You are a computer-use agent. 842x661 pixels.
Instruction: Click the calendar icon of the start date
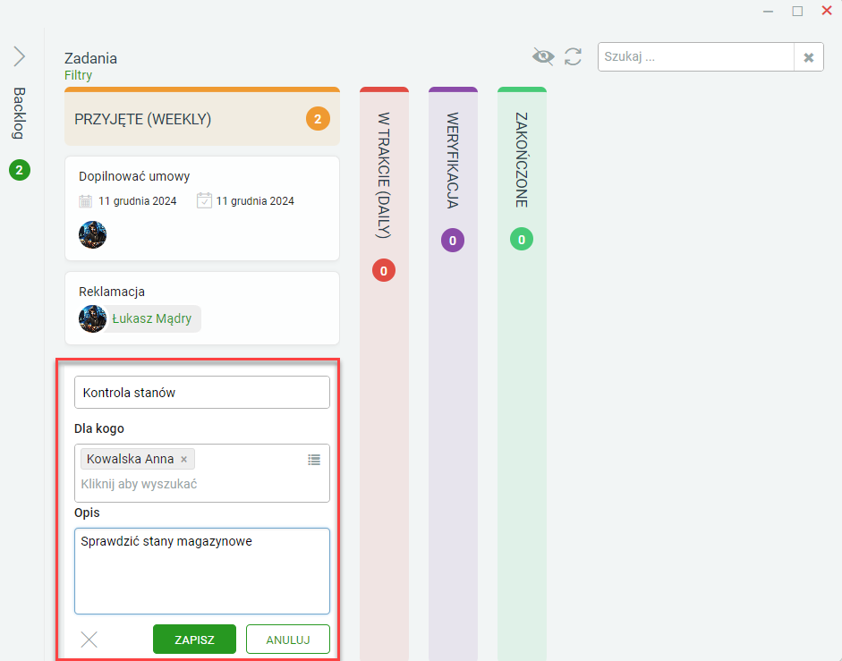coord(85,201)
